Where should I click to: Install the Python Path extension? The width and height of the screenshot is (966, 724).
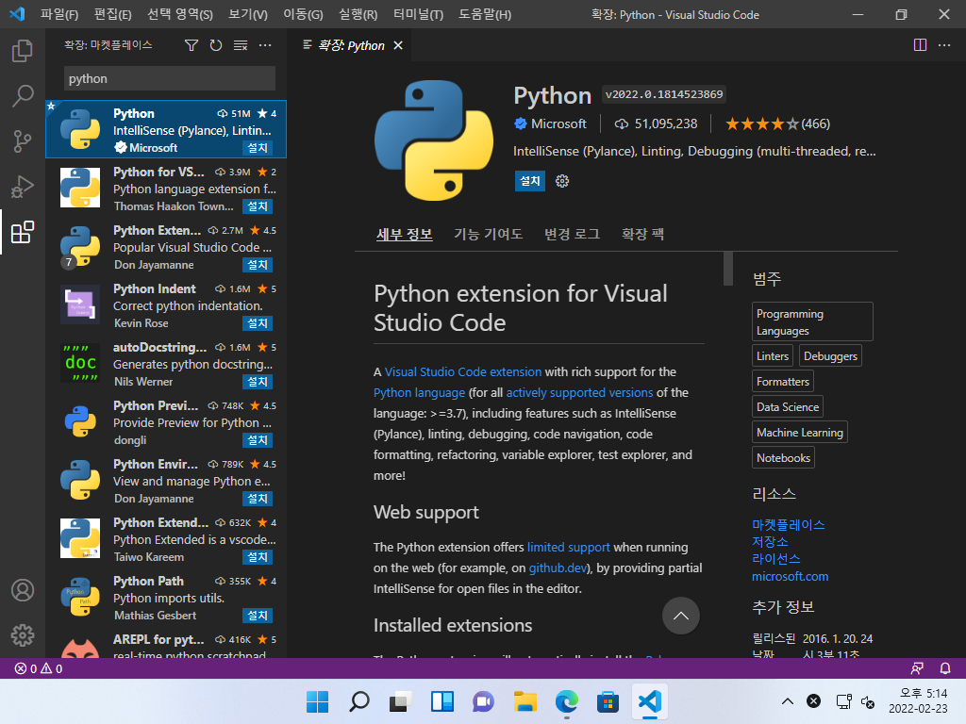click(x=258, y=616)
